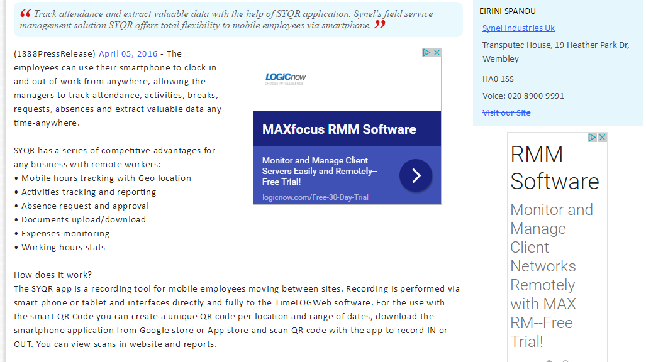Click the MAXfocus RMM Software headline
This screenshot has height=362, width=646.
click(339, 129)
